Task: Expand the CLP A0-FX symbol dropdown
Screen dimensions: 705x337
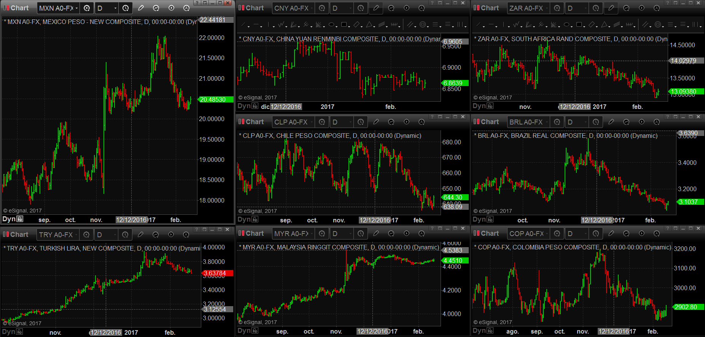Action: (x=312, y=122)
